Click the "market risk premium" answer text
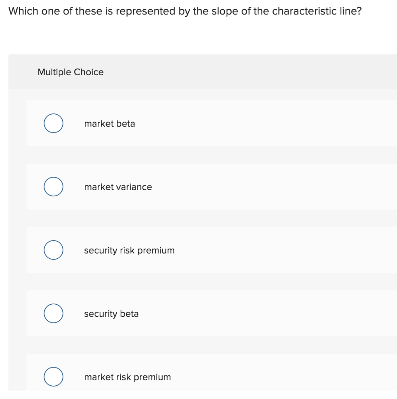Image resolution: width=397 pixels, height=399 pixels. click(x=127, y=377)
